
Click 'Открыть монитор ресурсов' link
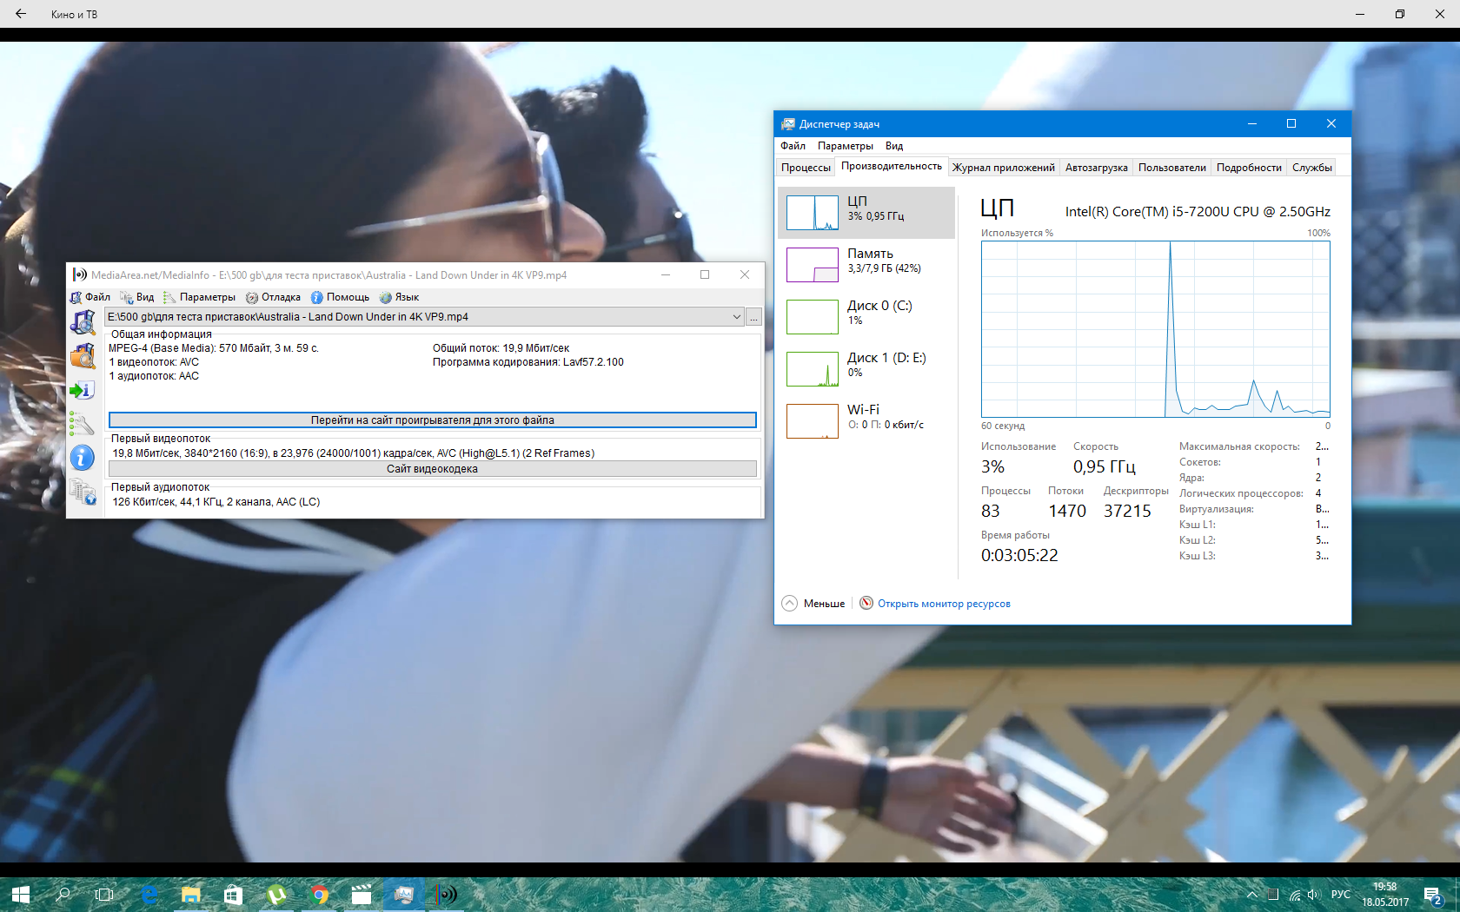pyautogui.click(x=944, y=604)
